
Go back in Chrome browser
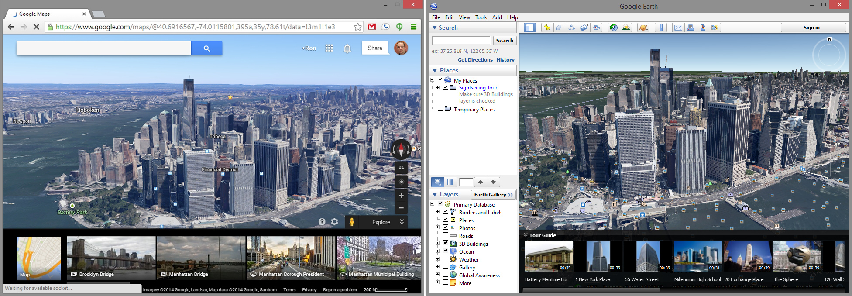[x=11, y=27]
